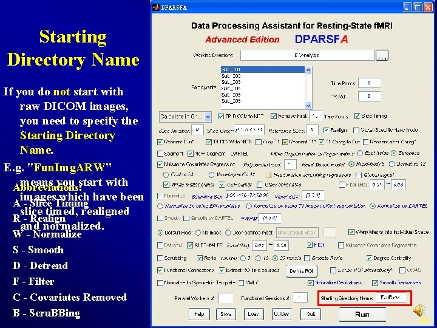
Task: Select the Friston 24 radio button
Action: tap(166, 174)
